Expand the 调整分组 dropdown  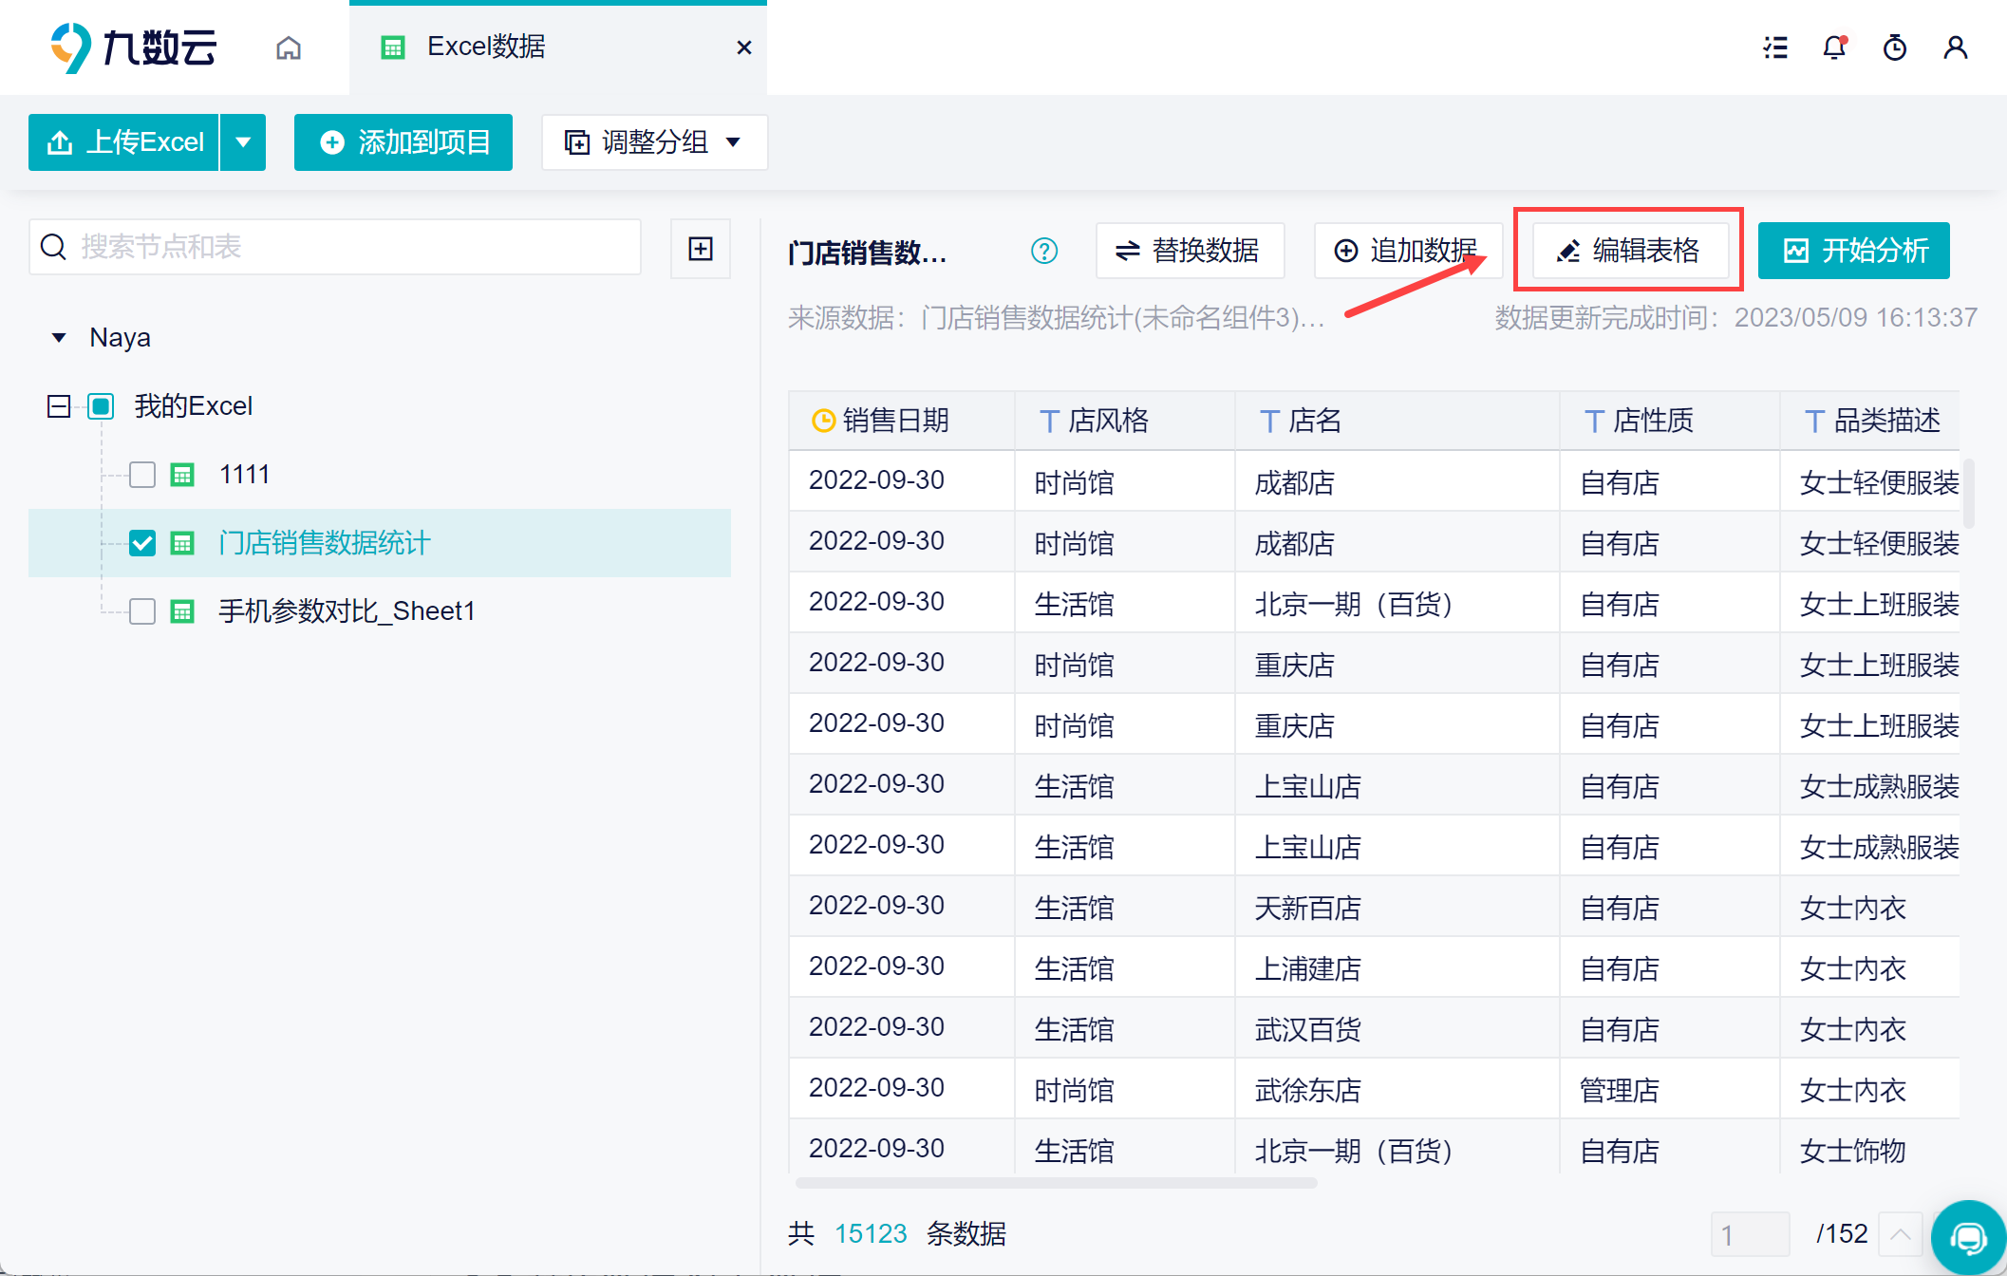click(654, 142)
